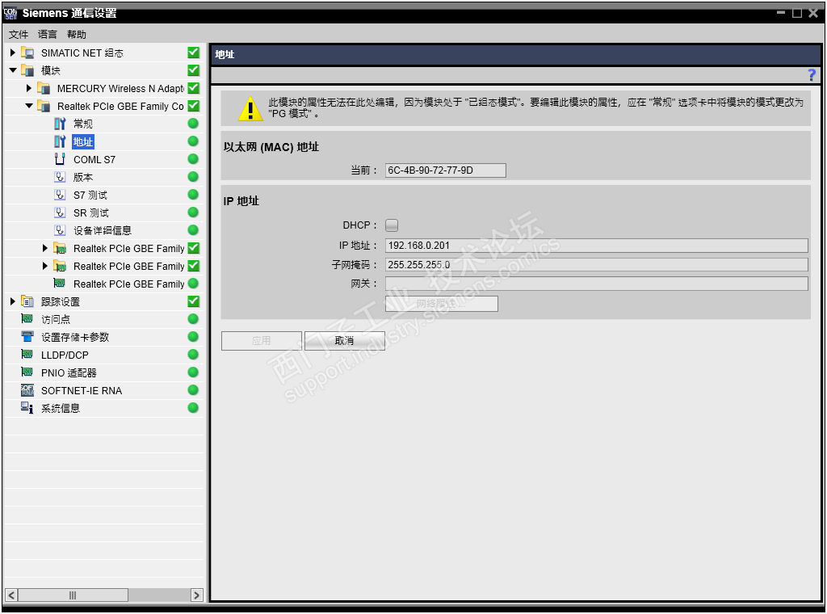Click the 地址 settings icon
This screenshot has height=614, width=827.
[x=60, y=142]
